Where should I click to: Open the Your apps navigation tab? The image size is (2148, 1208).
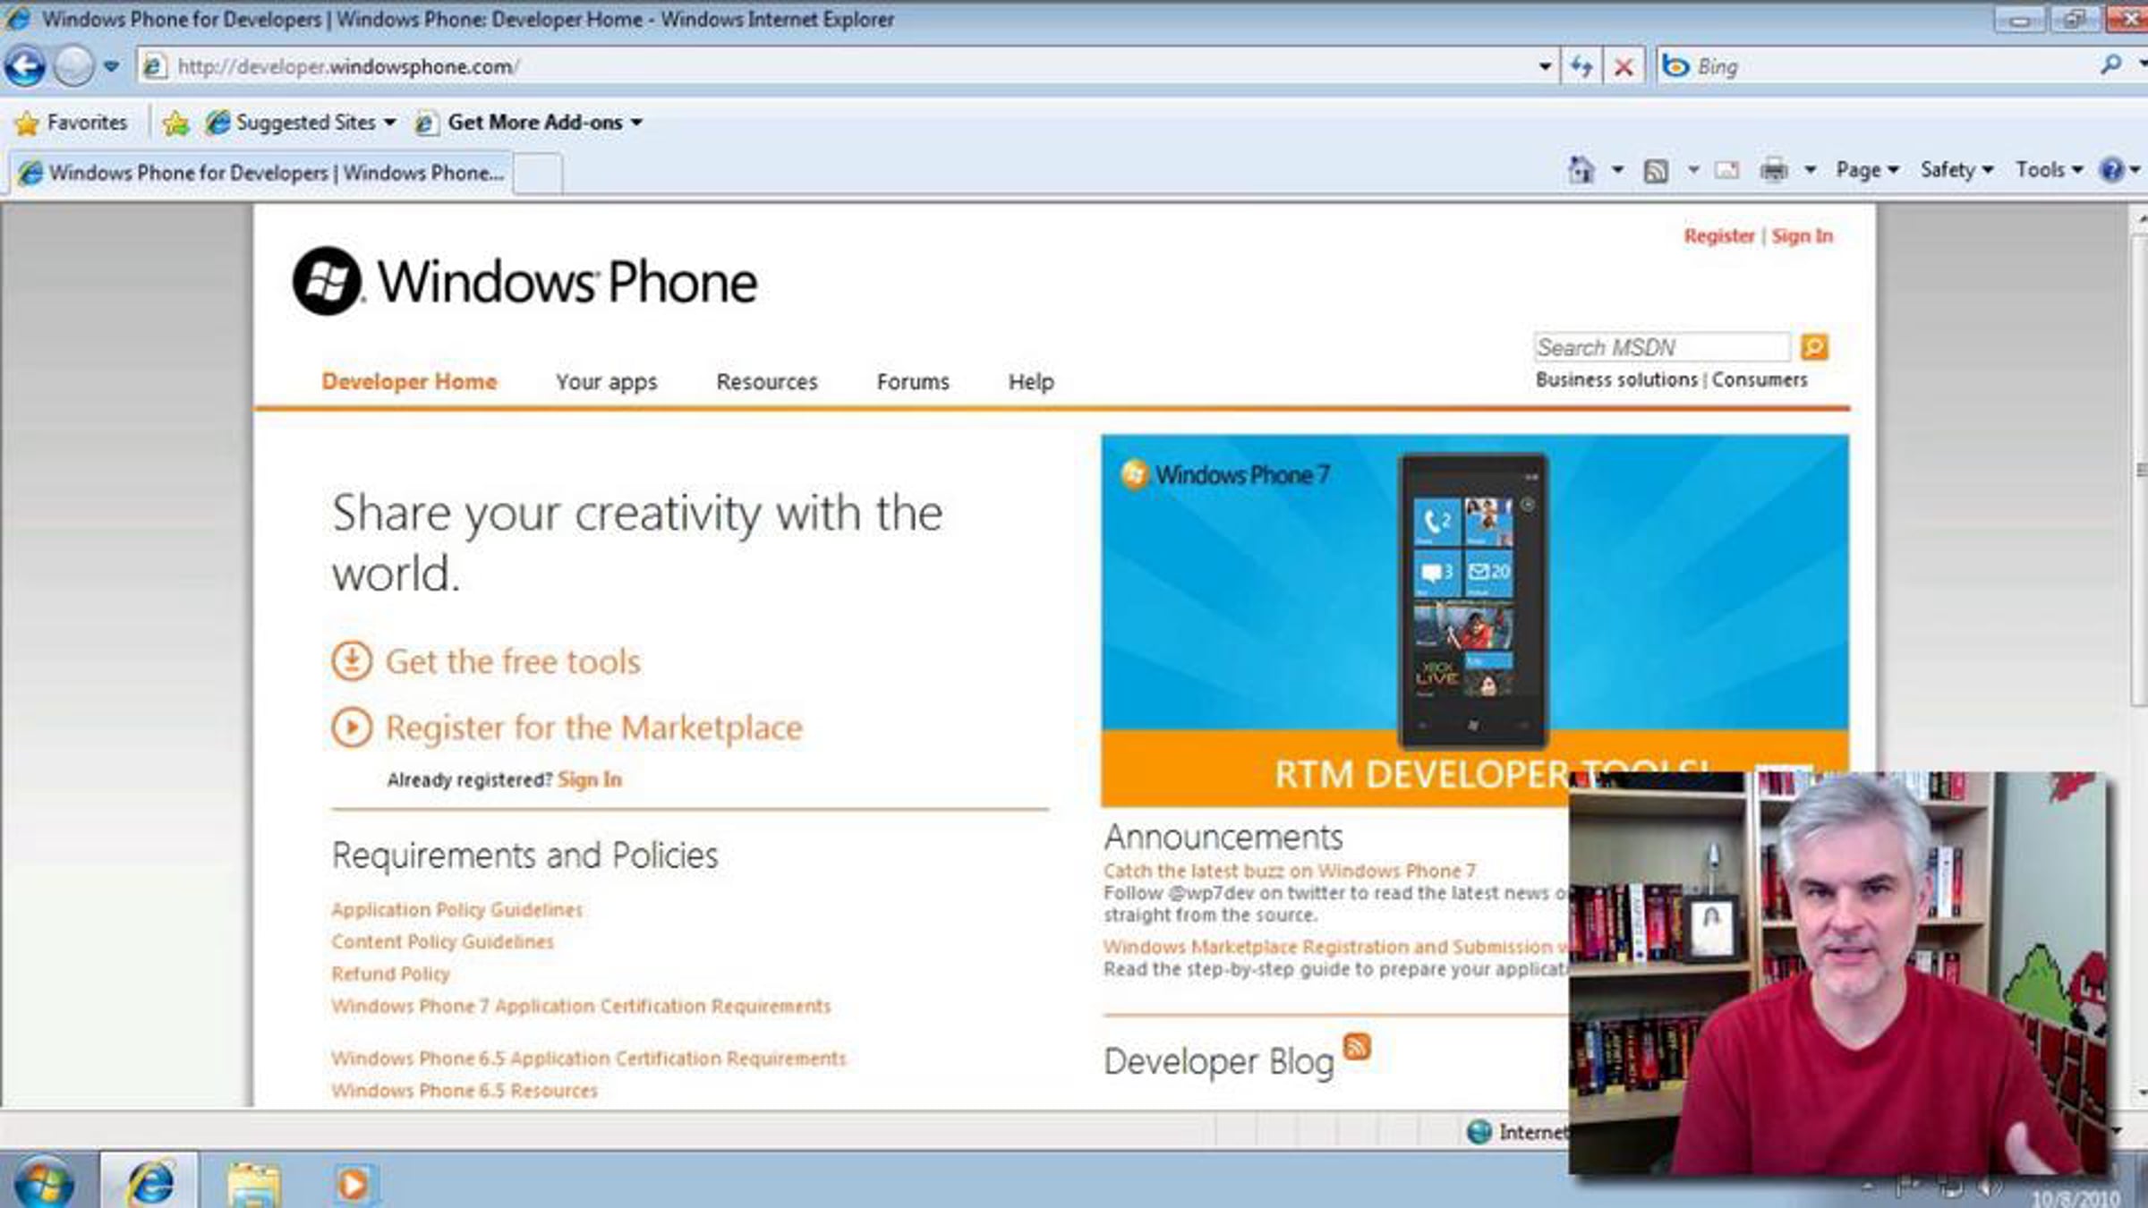[606, 382]
